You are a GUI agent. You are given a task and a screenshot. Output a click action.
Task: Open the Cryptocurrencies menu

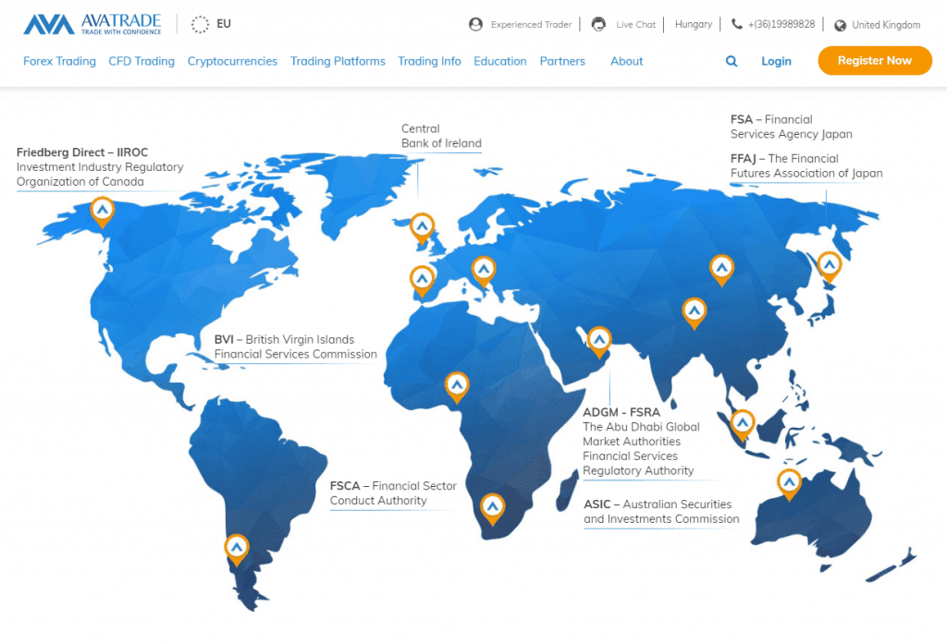pos(232,61)
